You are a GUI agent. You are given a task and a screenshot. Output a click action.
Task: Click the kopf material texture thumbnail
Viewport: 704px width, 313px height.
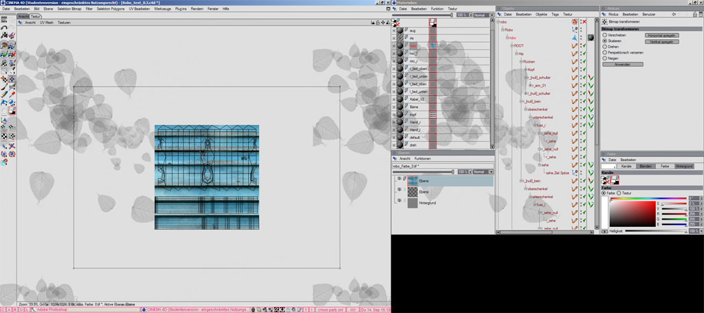pos(433,115)
